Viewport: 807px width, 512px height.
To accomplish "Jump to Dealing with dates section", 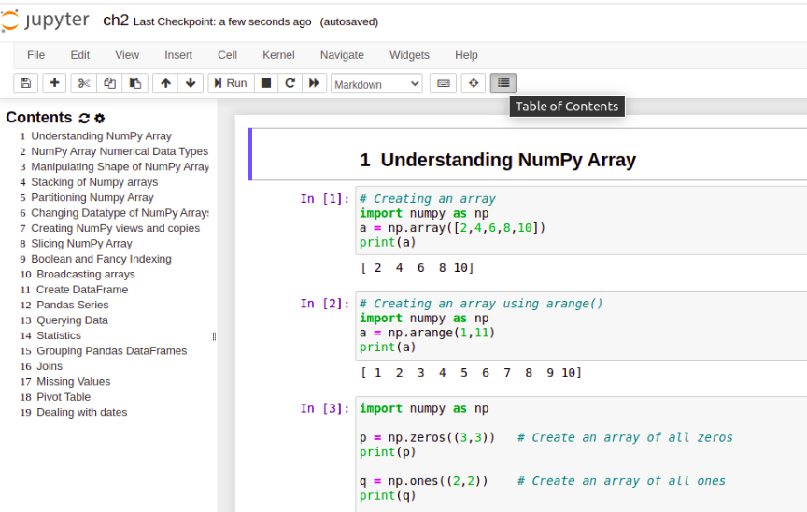I will [82, 413].
